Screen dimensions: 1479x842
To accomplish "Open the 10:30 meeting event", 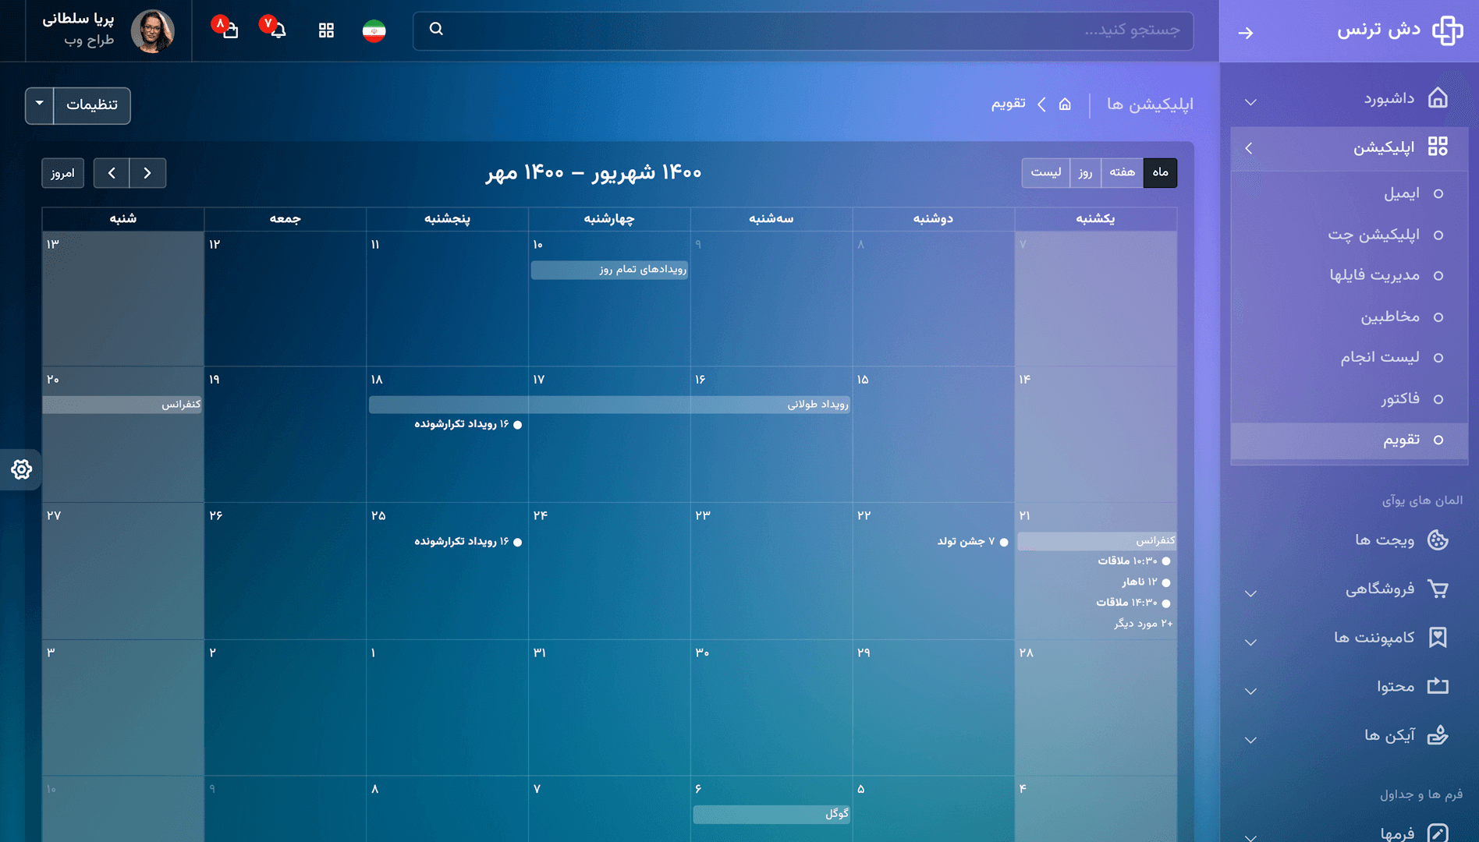I will tap(1134, 561).
